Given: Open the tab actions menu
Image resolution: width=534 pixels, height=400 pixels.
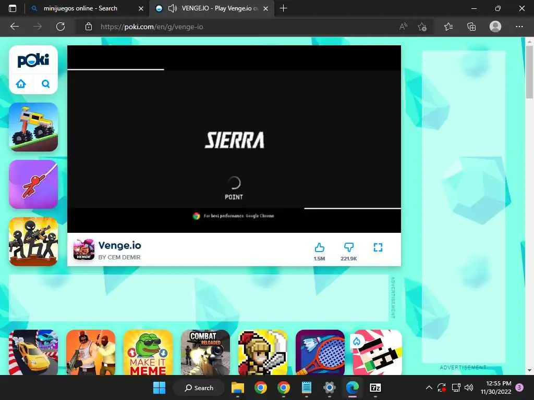Looking at the screenshot, I should (x=13, y=8).
